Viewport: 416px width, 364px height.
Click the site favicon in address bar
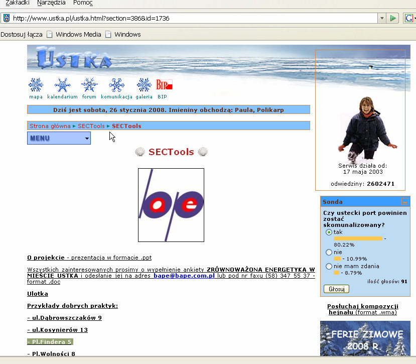[7, 18]
